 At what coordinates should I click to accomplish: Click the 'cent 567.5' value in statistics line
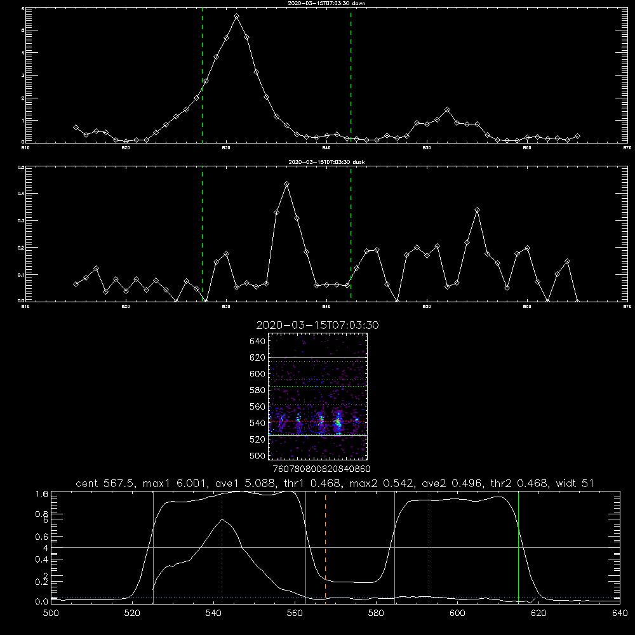[x=105, y=483]
